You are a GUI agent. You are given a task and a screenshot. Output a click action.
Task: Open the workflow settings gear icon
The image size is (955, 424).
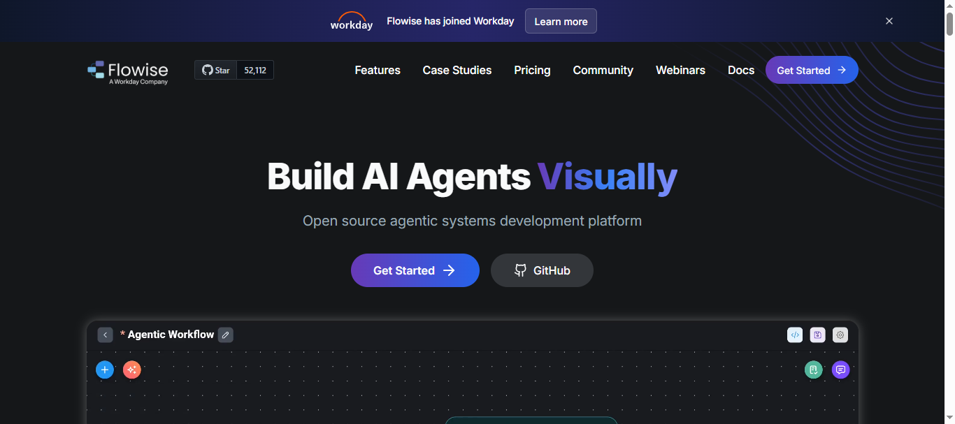click(x=840, y=335)
